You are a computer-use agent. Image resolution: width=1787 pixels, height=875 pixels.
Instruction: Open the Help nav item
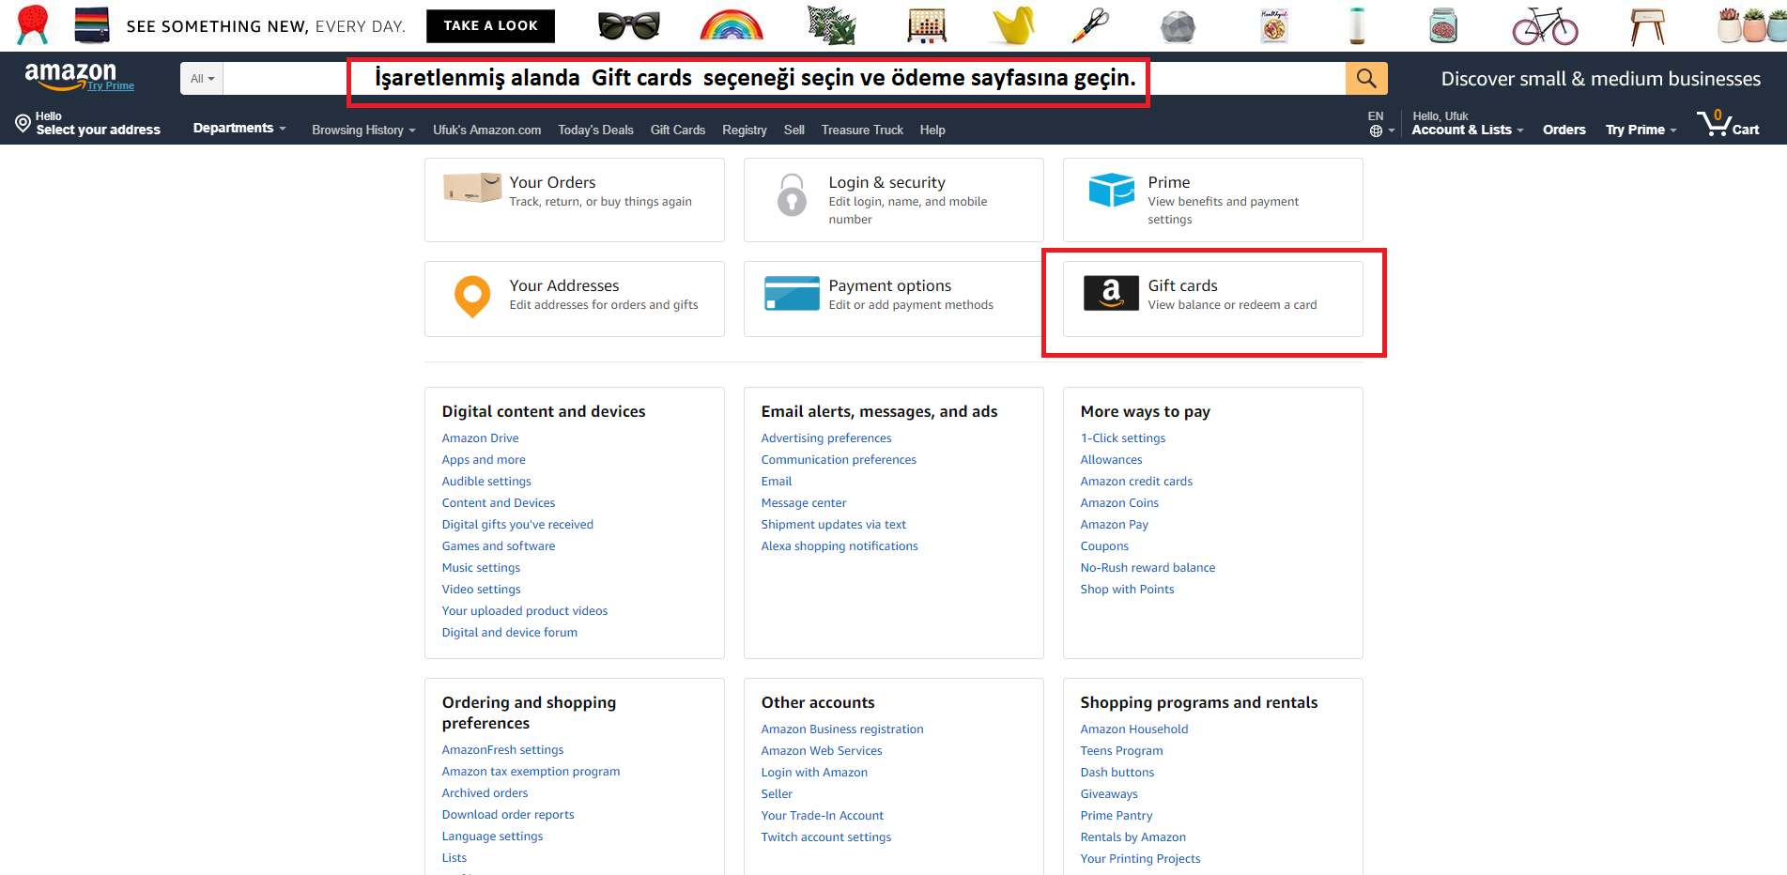click(932, 130)
